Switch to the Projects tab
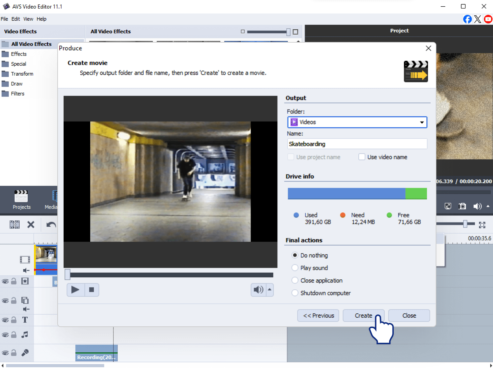This screenshot has height=369, width=493. click(x=21, y=200)
